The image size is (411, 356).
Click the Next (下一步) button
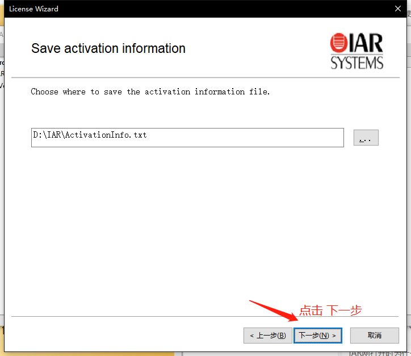318,336
